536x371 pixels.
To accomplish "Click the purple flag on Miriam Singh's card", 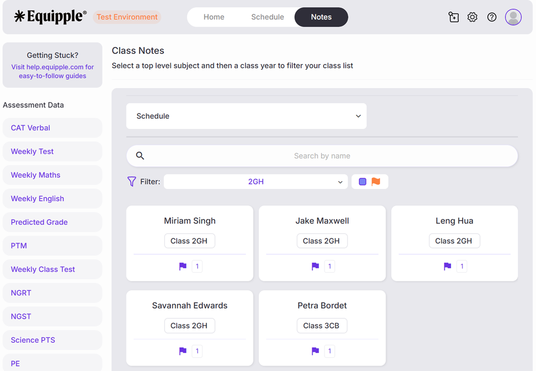I will click(x=183, y=266).
